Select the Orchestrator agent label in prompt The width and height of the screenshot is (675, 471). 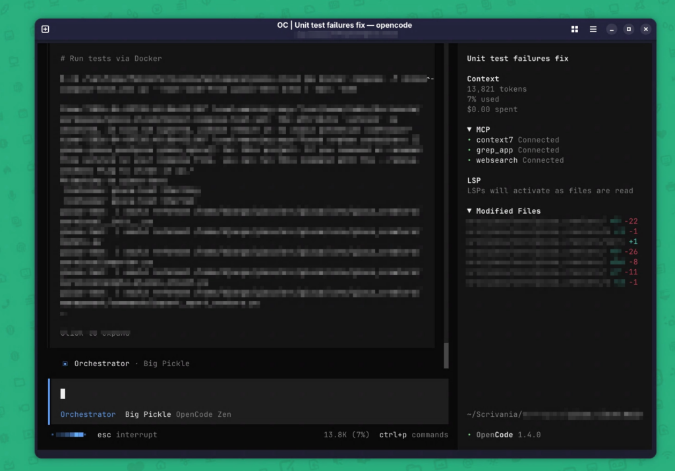tap(88, 414)
